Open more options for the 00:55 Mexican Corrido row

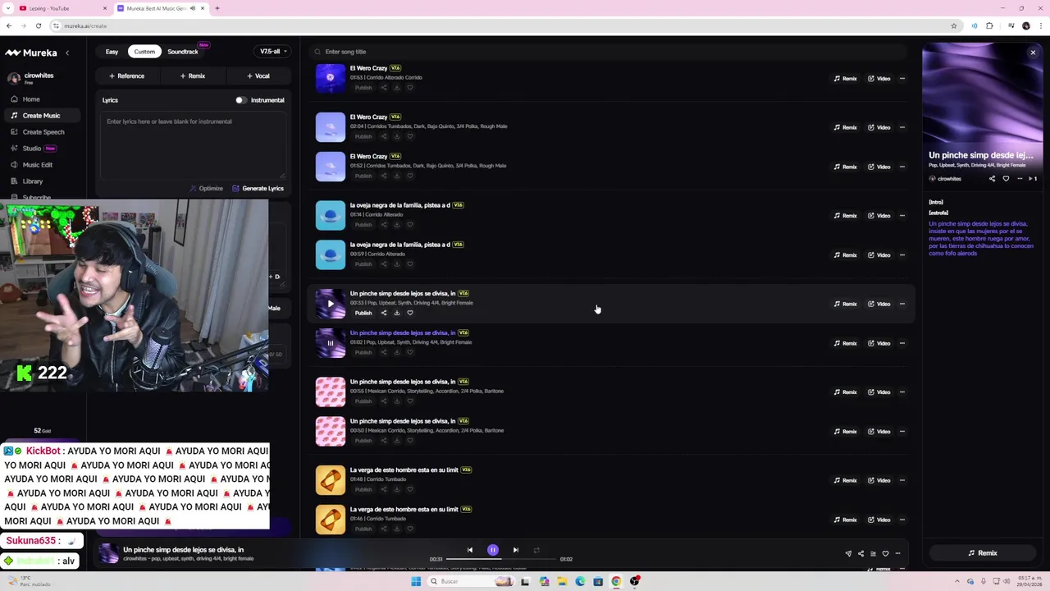[x=902, y=392]
